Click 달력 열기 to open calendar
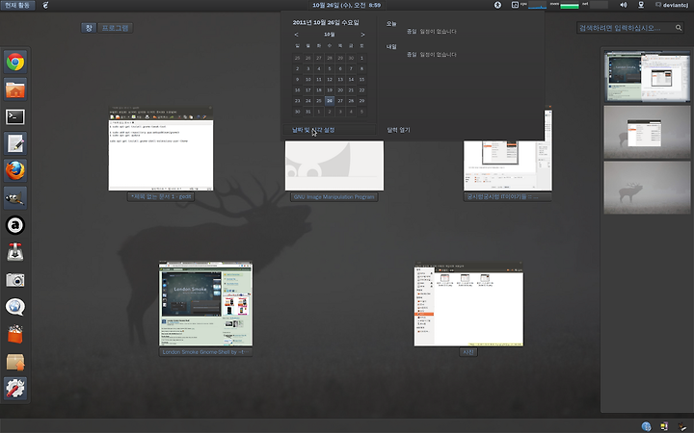This screenshot has height=433, width=694. click(x=398, y=130)
